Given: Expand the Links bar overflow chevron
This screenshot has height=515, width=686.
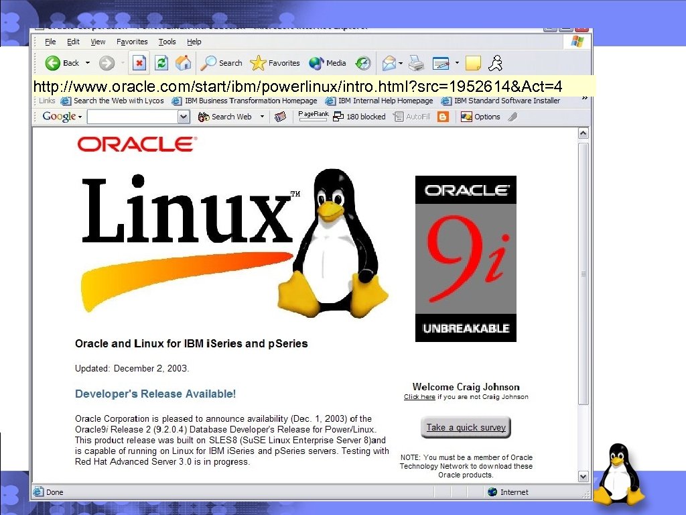Looking at the screenshot, I should 584,99.
